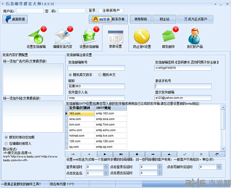231x188 pixels.
Task: Focus the 用户名 input field
Action: click(30, 11)
